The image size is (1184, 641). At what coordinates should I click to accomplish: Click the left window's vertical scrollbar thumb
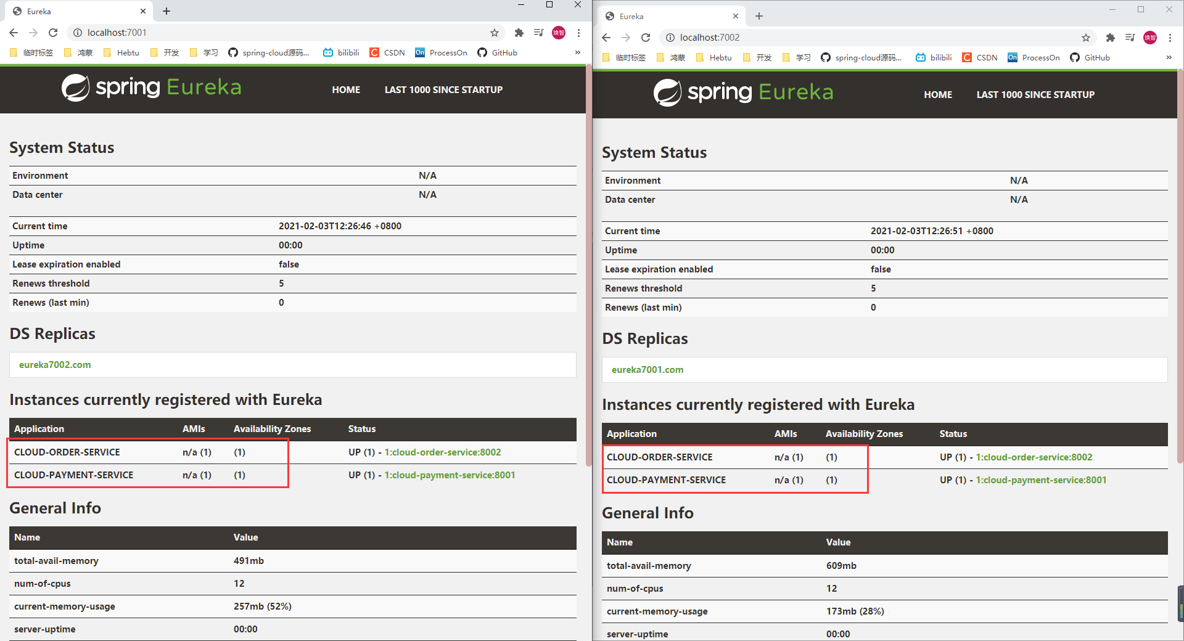point(588,265)
